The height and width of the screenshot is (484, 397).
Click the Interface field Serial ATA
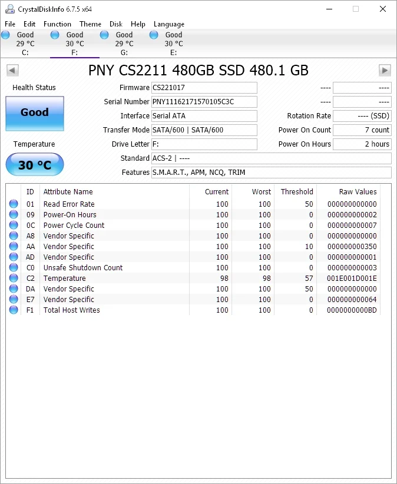pyautogui.click(x=204, y=116)
